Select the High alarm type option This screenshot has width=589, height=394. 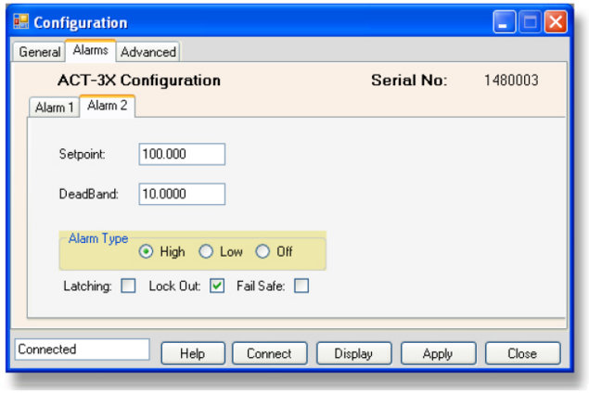coord(147,252)
